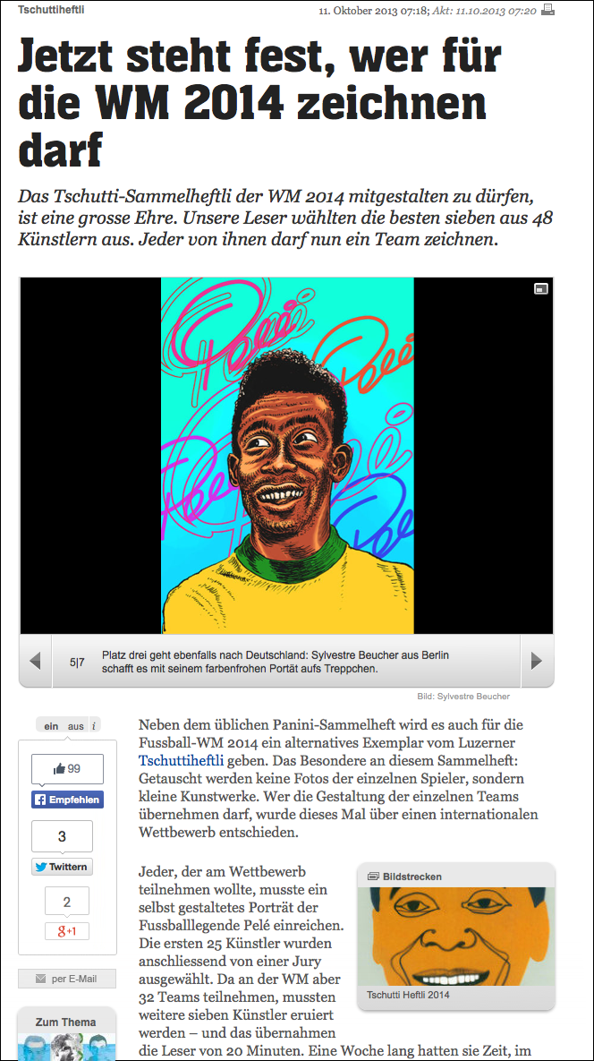Open the Tschutti Heftli 2014 Bildstrecke thumbnail
Screen dimensions: 594x1061
tap(455, 937)
